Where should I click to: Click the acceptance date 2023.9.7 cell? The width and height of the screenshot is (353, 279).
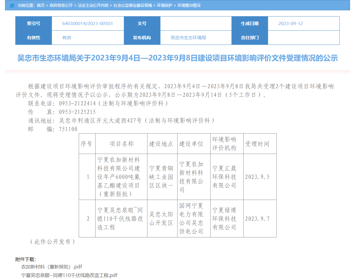pyautogui.click(x=257, y=219)
